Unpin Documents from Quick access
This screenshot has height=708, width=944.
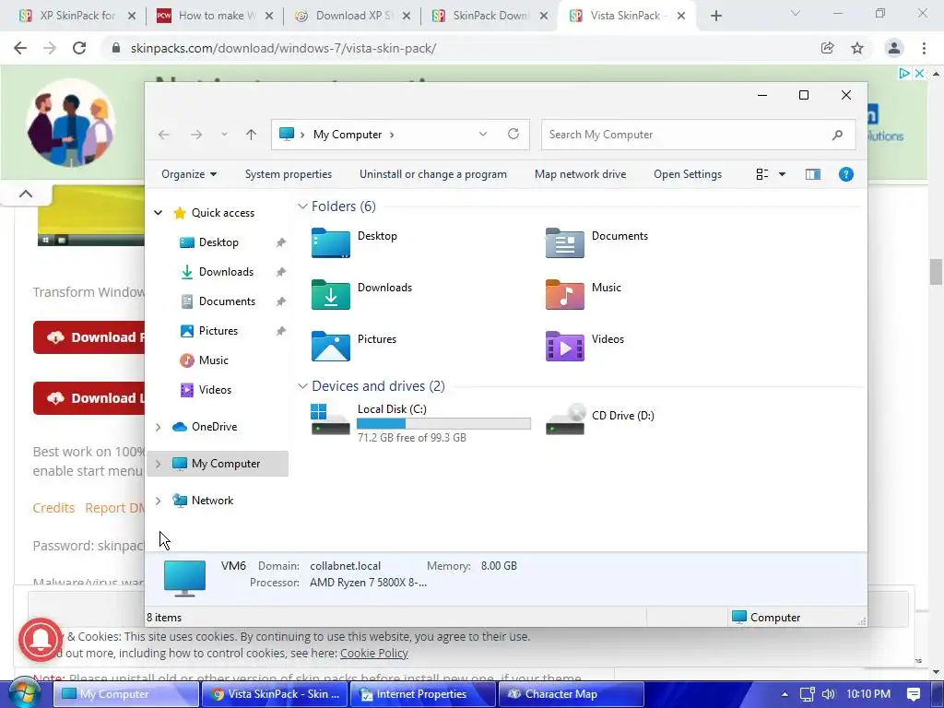point(280,301)
